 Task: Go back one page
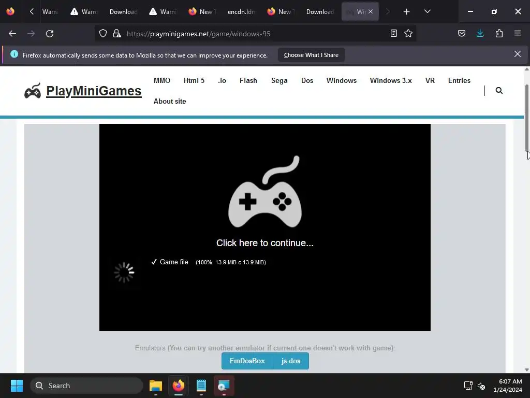[12, 34]
